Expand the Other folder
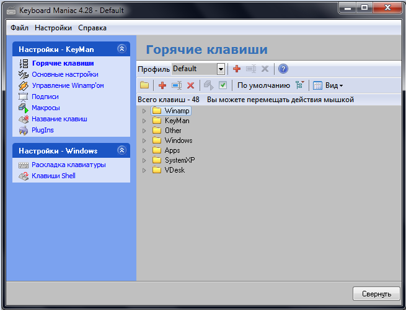The width and height of the screenshot is (406, 310). (144, 131)
